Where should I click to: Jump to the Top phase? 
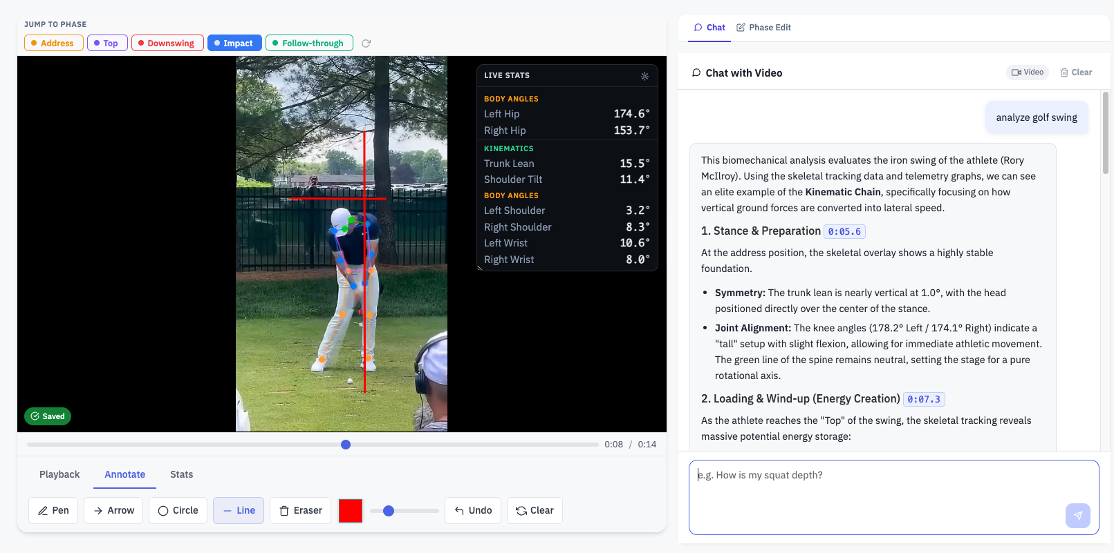click(x=107, y=43)
